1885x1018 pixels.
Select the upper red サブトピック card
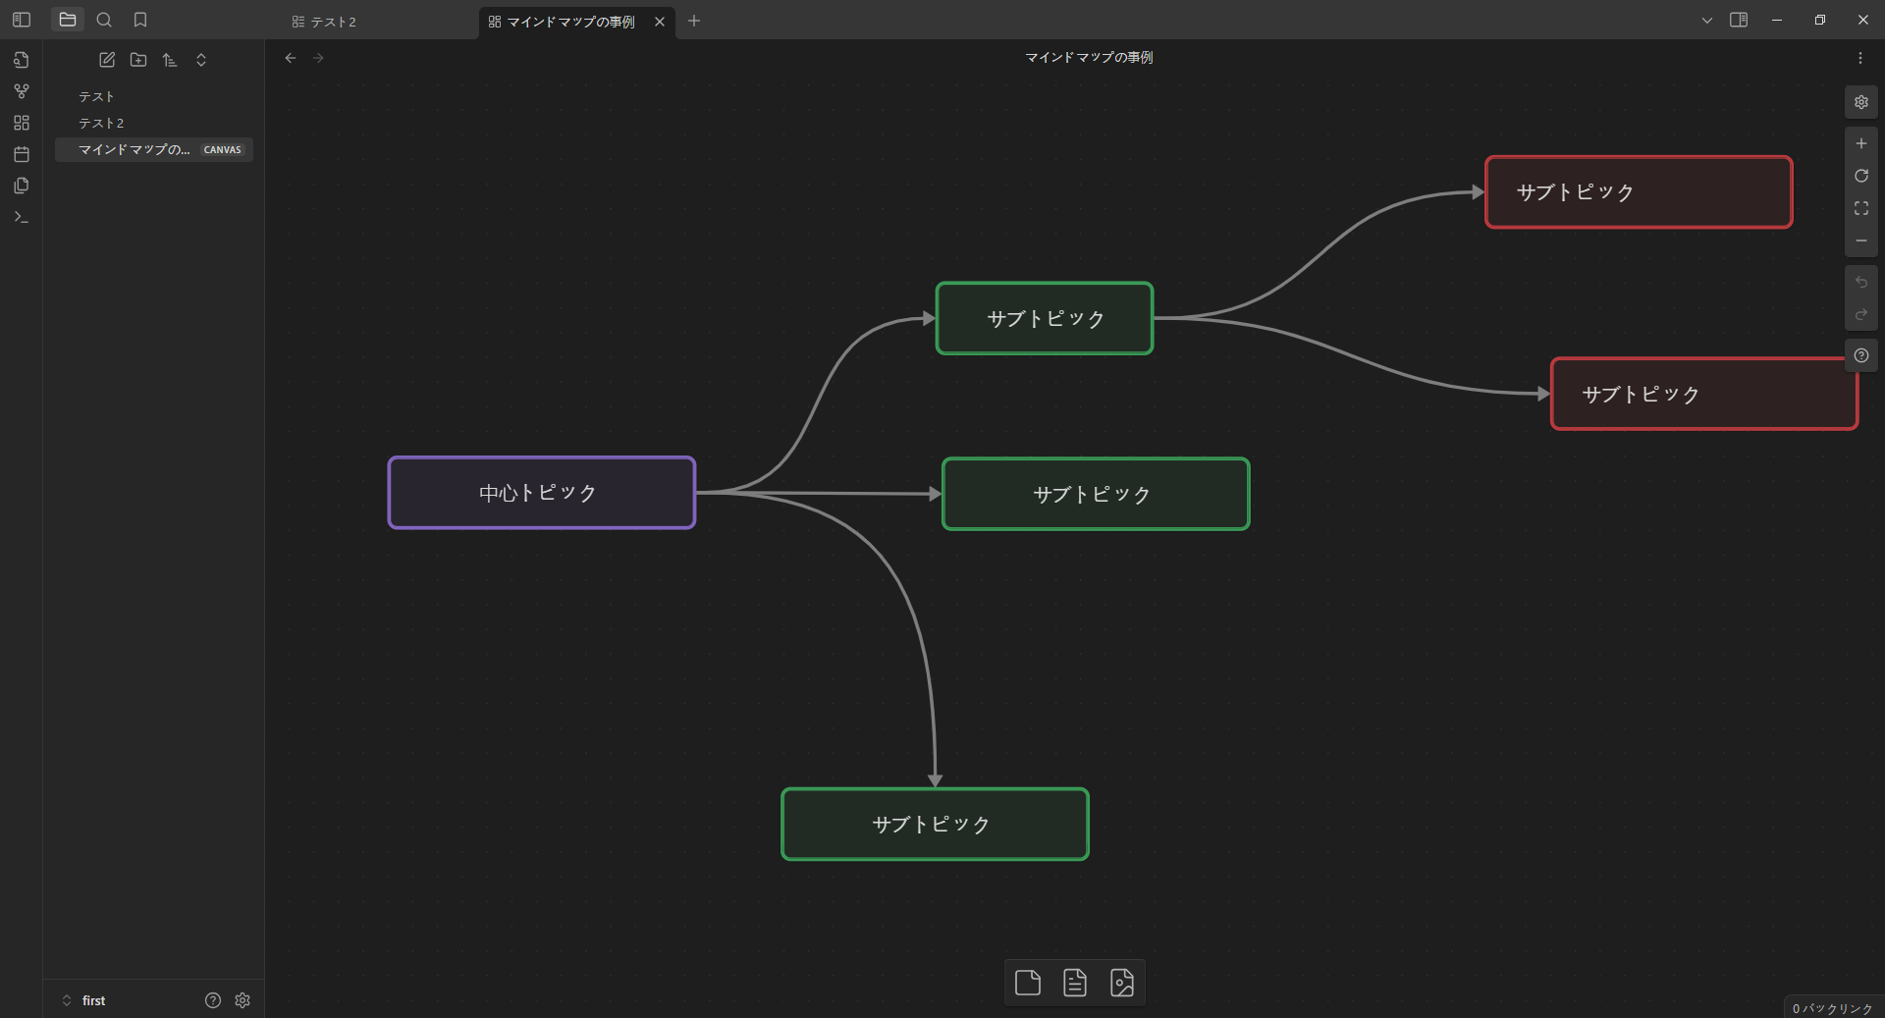click(1639, 192)
